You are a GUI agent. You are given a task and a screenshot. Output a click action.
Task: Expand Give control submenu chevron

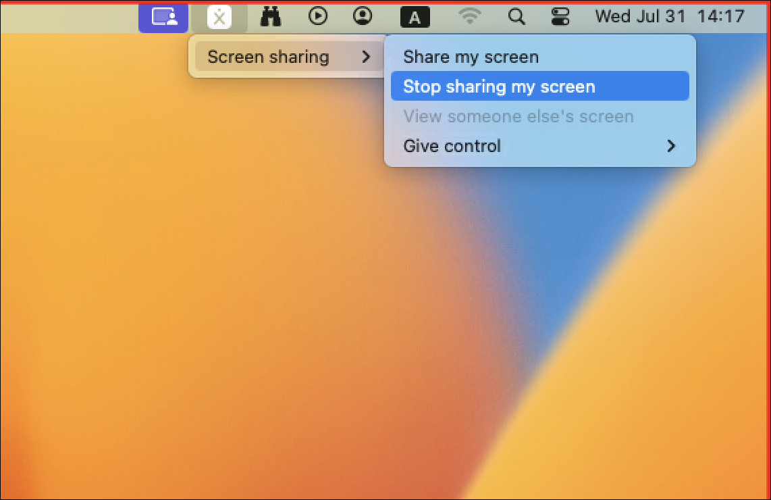coord(671,146)
